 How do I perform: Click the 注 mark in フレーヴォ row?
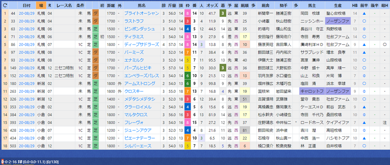[x=384, y=123]
